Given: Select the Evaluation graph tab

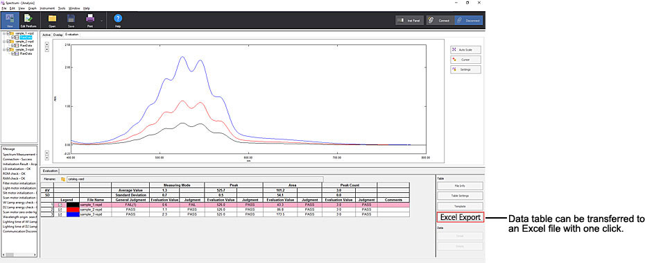Looking at the screenshot, I should 71,35.
